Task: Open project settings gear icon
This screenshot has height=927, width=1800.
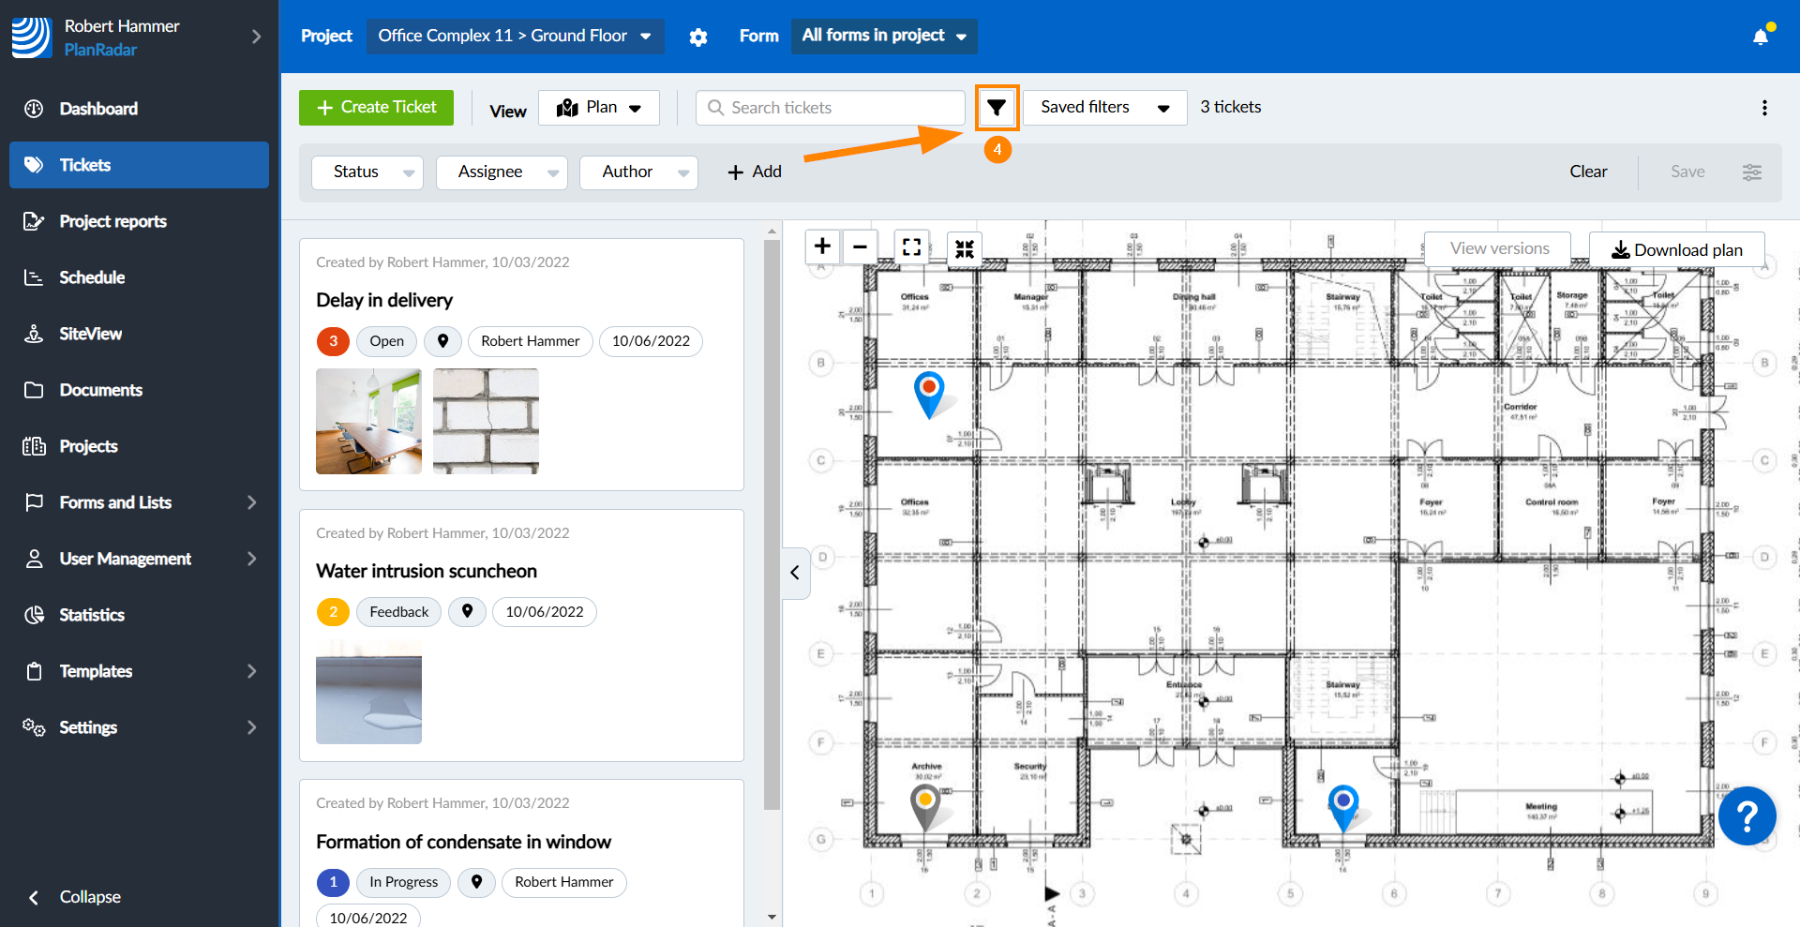Action: pos(698,37)
